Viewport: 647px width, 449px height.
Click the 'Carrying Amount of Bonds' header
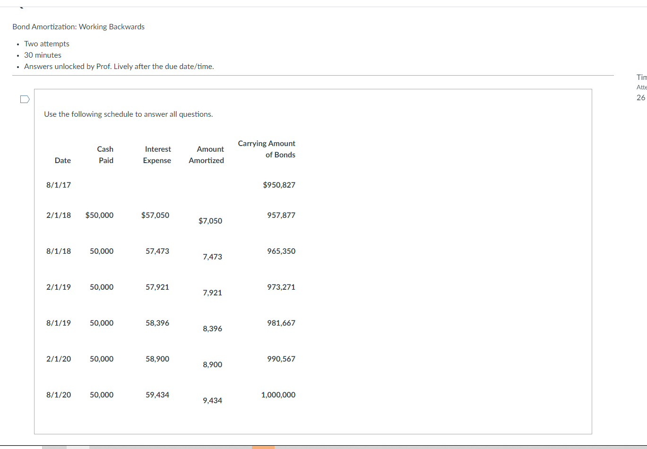click(x=267, y=149)
